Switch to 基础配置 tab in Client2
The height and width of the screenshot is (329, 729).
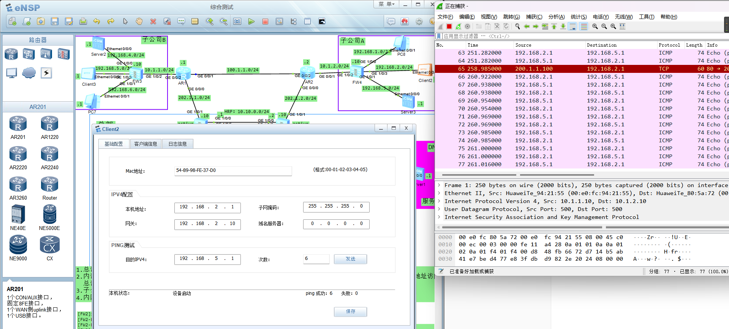tap(114, 144)
